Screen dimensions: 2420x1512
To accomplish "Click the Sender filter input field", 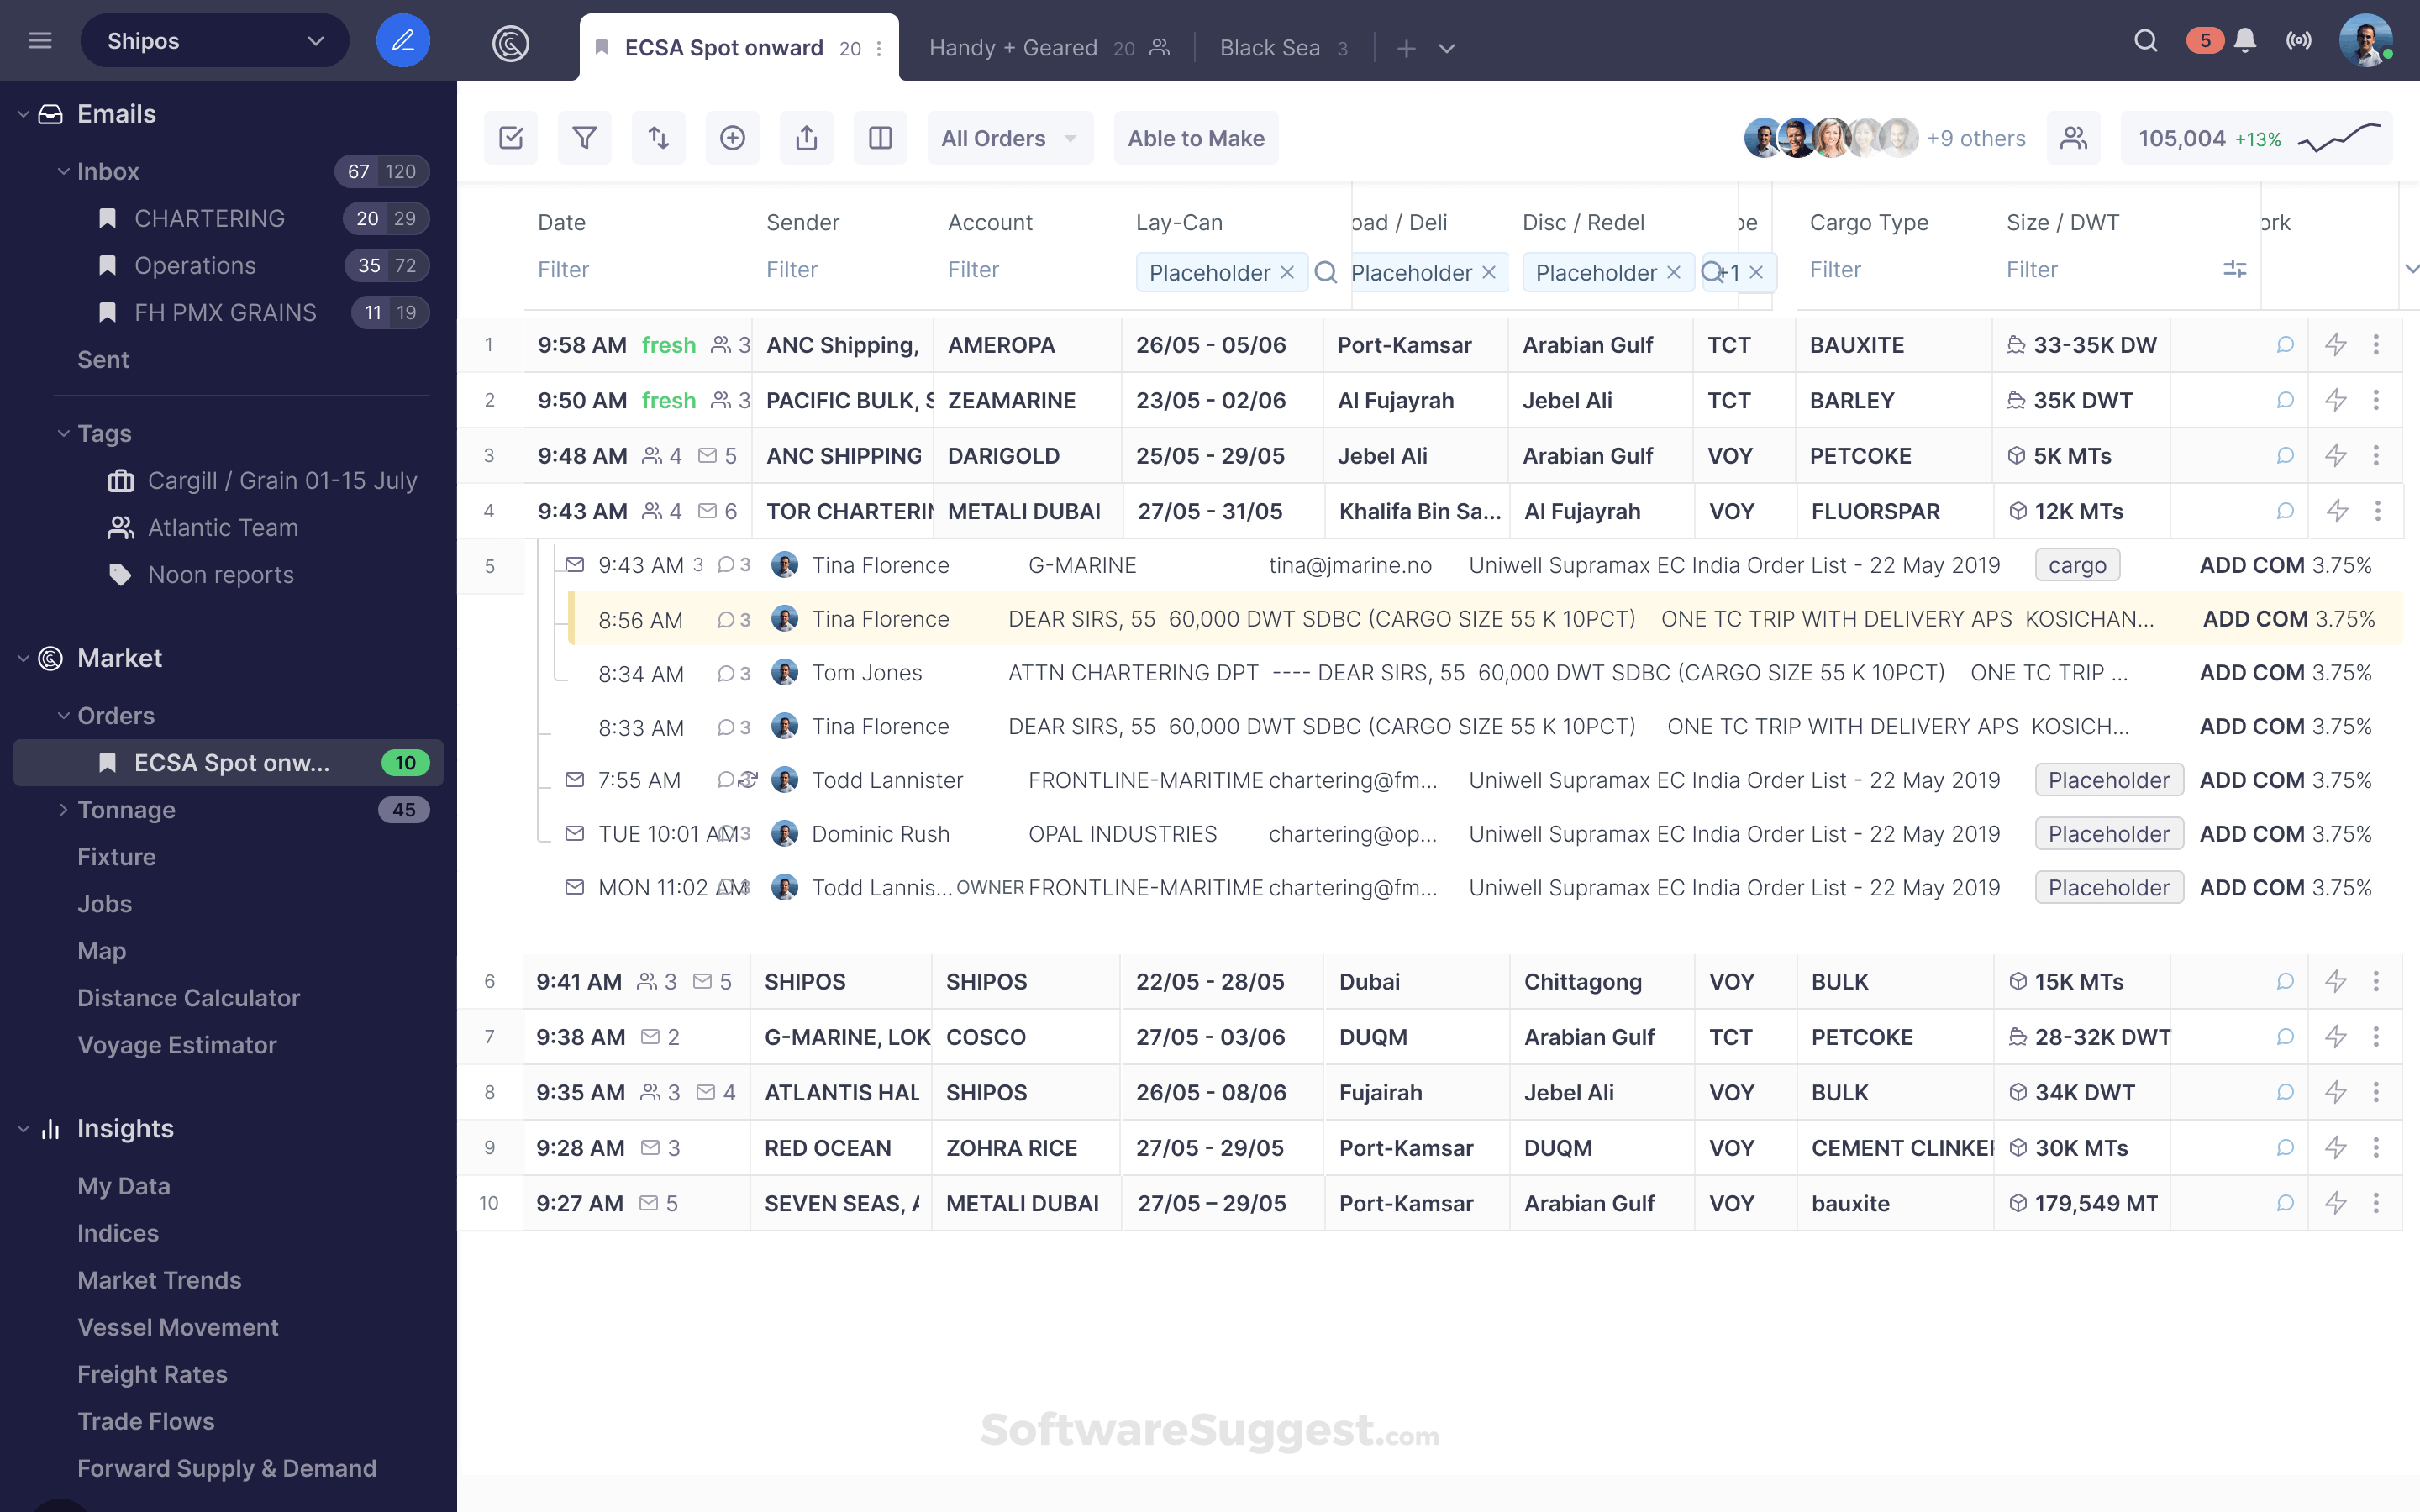I will [792, 270].
